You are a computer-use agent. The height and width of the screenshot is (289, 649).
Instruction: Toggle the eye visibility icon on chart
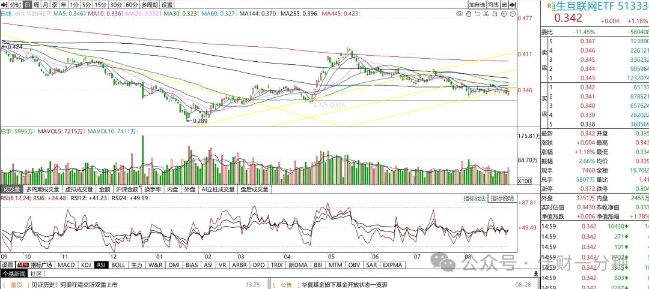click(460, 14)
